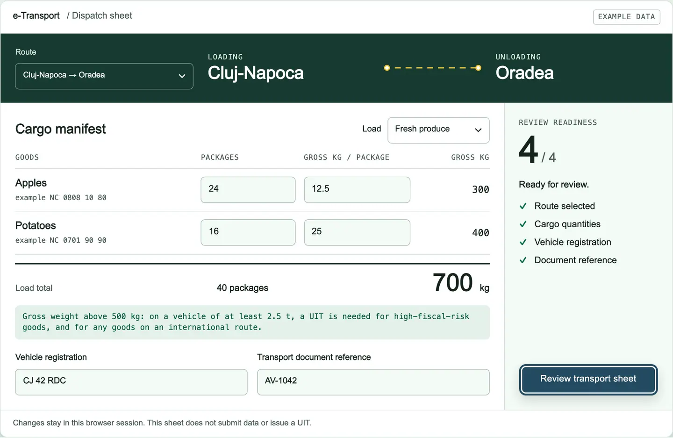Image resolution: width=673 pixels, height=438 pixels.
Task: Click the Oradea unloading city heading
Action: point(524,73)
